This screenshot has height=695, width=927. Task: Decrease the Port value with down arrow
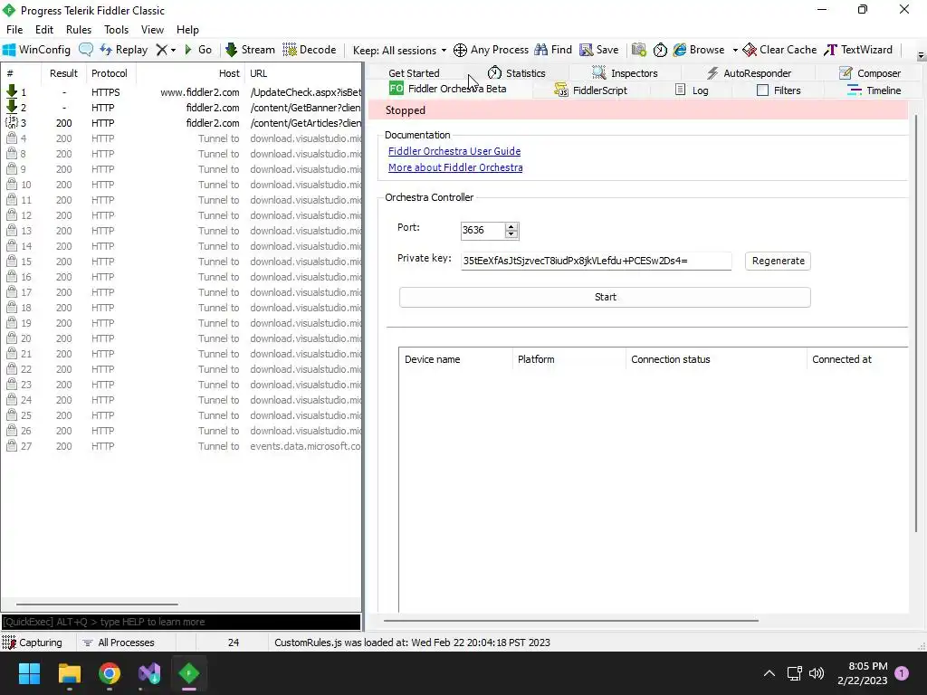(x=512, y=234)
